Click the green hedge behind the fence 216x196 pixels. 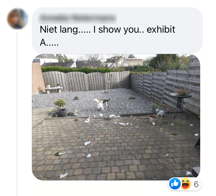(x=76, y=69)
